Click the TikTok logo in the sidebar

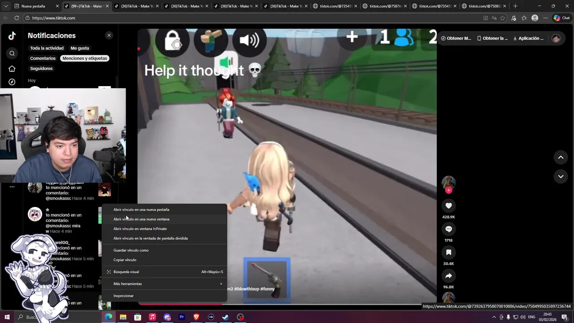(x=12, y=36)
